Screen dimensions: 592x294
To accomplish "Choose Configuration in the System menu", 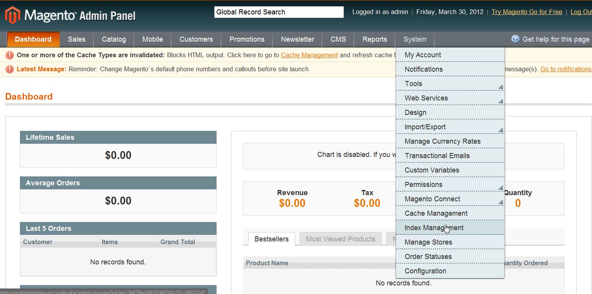I will click(425, 271).
